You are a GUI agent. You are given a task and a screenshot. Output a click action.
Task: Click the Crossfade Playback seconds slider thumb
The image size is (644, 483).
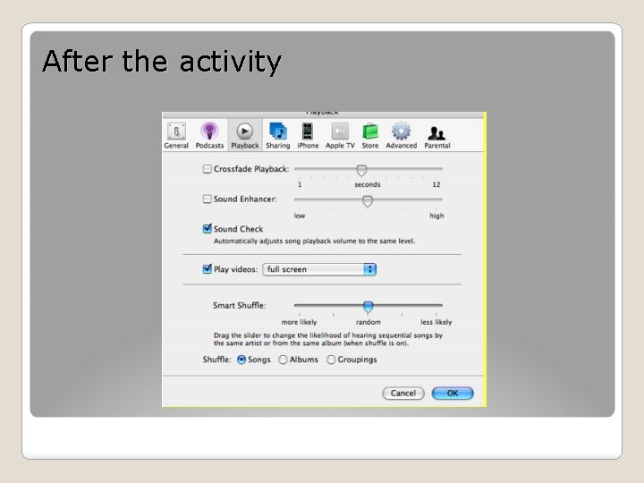tap(361, 170)
